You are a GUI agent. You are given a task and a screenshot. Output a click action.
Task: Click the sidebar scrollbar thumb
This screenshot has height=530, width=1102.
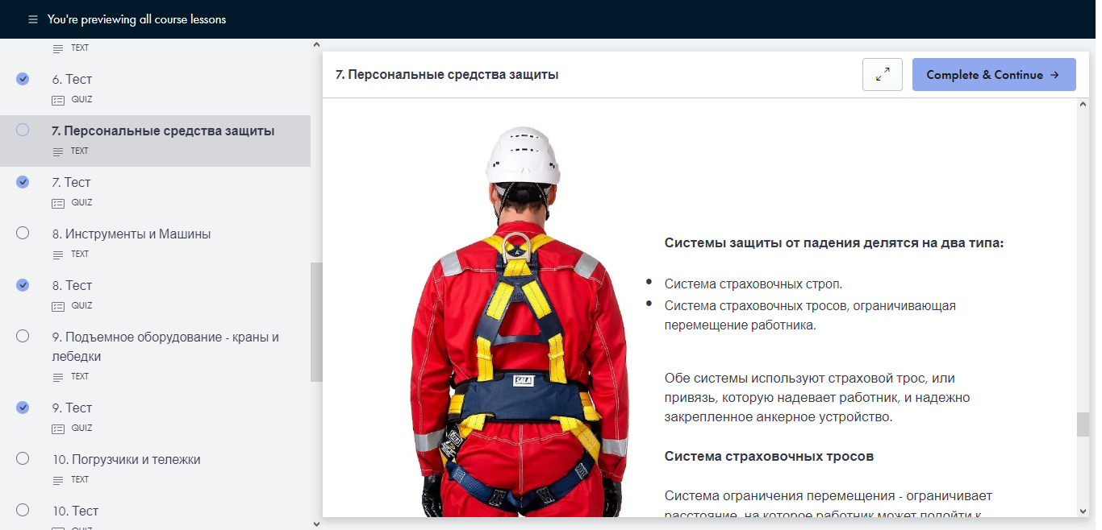(316, 321)
